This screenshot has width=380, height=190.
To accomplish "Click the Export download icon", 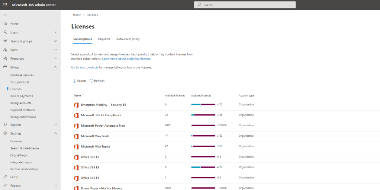I will click(x=74, y=81).
